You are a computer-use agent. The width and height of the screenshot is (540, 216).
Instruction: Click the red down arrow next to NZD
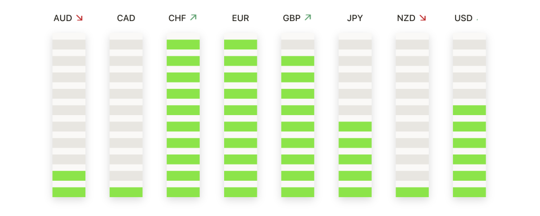pos(423,18)
